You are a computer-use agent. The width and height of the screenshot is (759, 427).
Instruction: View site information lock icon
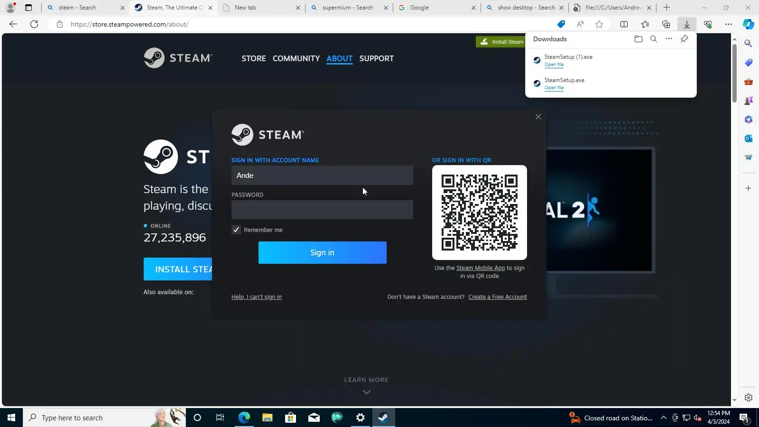click(x=60, y=24)
